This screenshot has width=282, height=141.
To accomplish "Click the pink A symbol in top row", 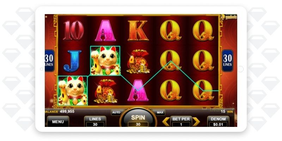I will pos(105,31).
